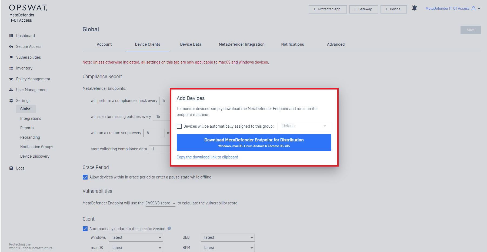Screen dimensions: 487x252
Task: Open the Notifications tab
Action: coord(293,44)
